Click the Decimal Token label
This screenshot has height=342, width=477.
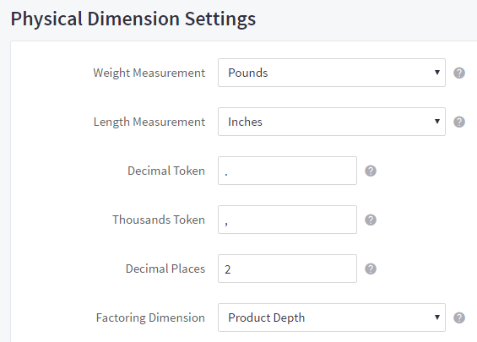166,171
